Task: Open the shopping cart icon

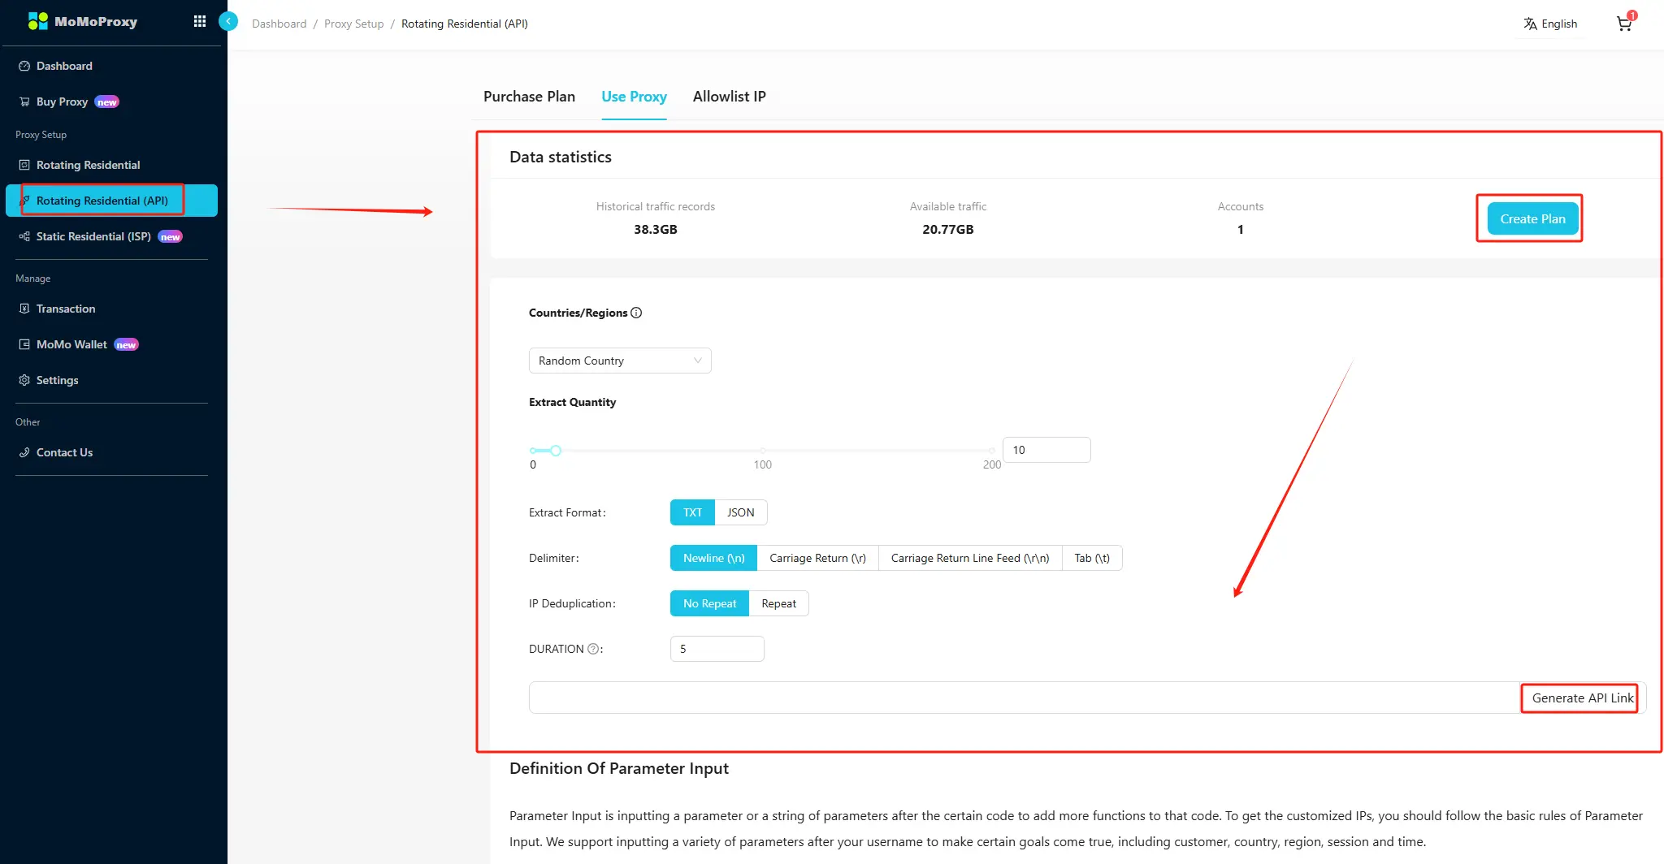Action: coord(1623,24)
